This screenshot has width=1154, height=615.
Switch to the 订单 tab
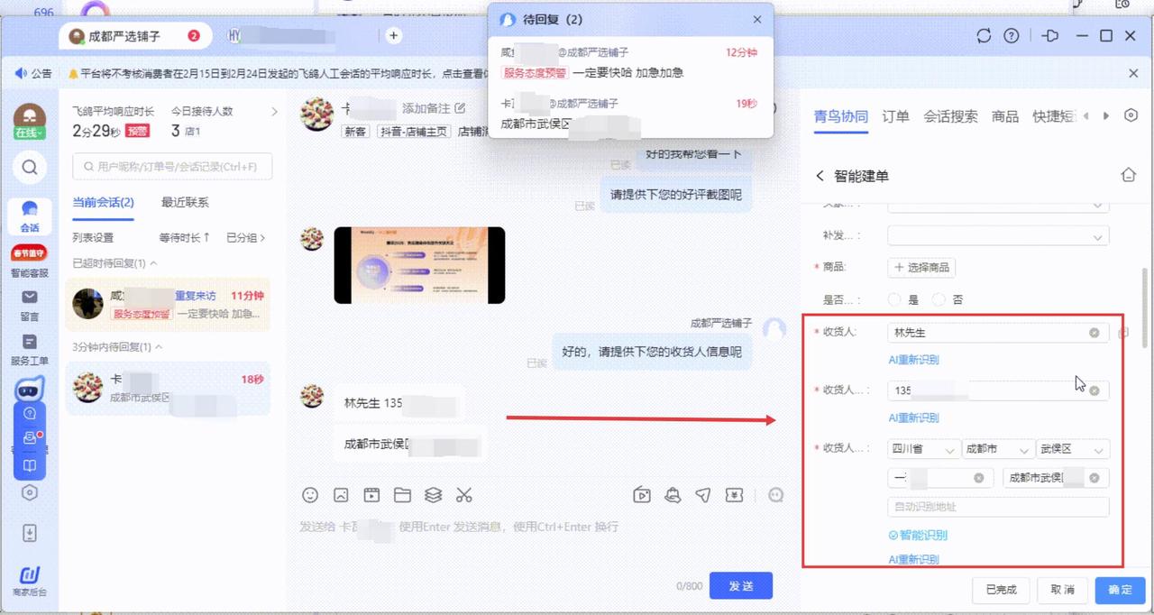895,116
